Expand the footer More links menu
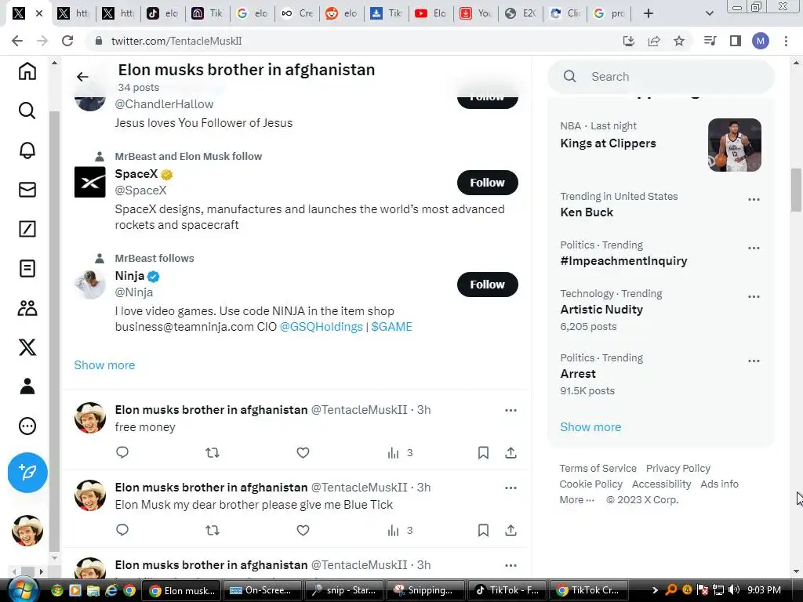 coord(576,499)
